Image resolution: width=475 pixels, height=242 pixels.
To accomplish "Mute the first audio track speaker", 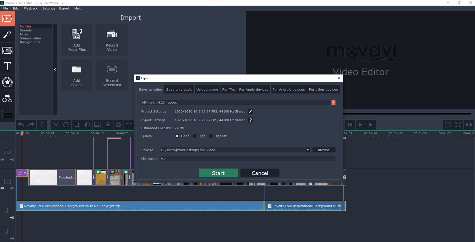I will click(x=12, y=218).
